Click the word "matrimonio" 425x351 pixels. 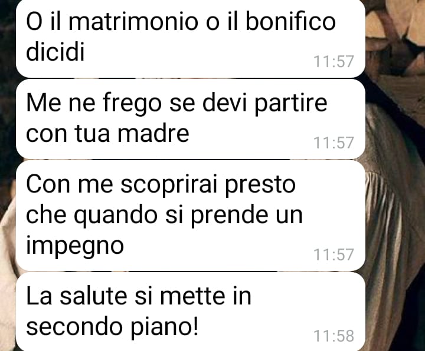click(133, 21)
